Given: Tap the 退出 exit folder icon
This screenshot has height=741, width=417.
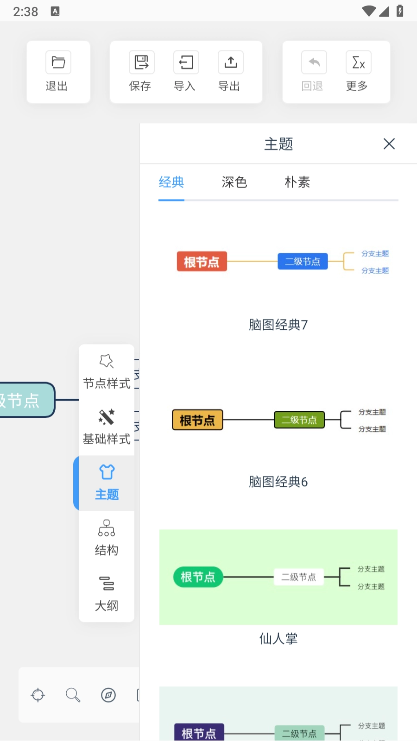Looking at the screenshot, I should point(58,63).
